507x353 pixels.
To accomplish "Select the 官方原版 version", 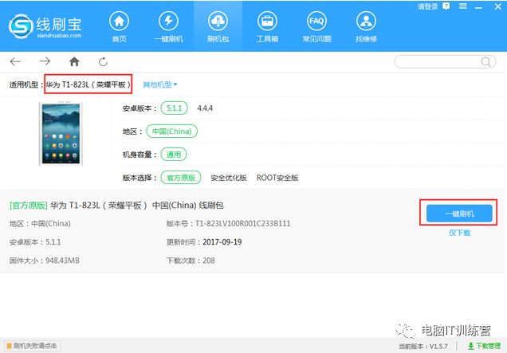I will click(x=181, y=178).
